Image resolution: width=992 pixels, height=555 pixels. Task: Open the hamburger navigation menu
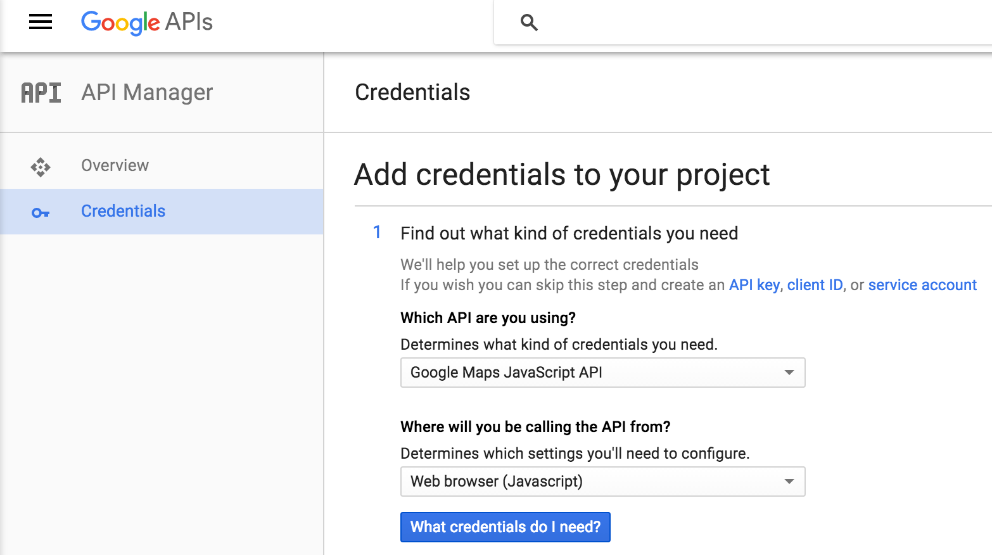[41, 22]
